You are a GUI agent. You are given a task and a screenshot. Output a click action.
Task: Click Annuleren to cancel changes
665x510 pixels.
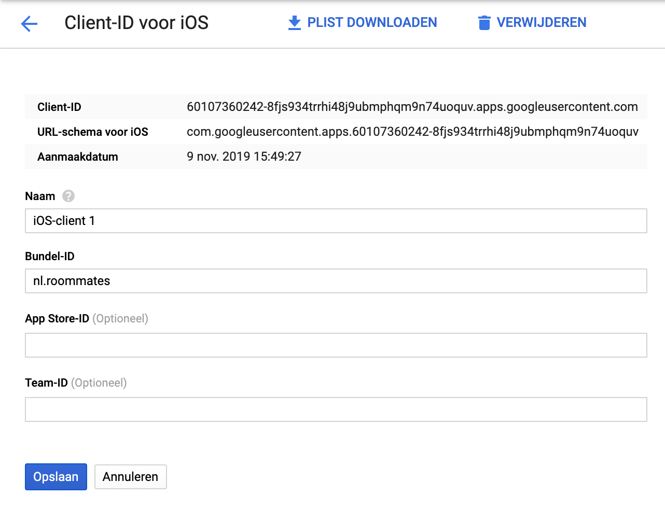(x=130, y=476)
